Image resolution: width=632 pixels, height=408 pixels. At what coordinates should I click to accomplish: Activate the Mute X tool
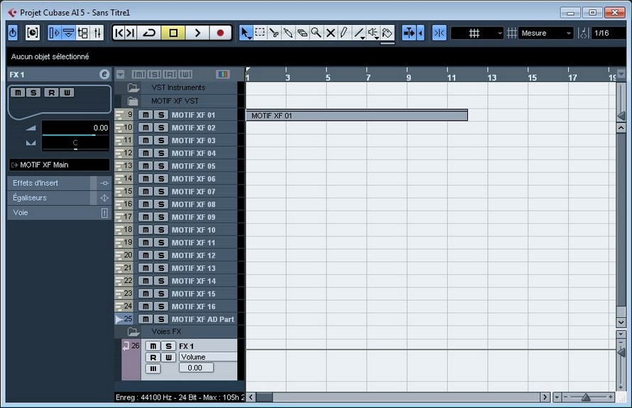[330, 33]
